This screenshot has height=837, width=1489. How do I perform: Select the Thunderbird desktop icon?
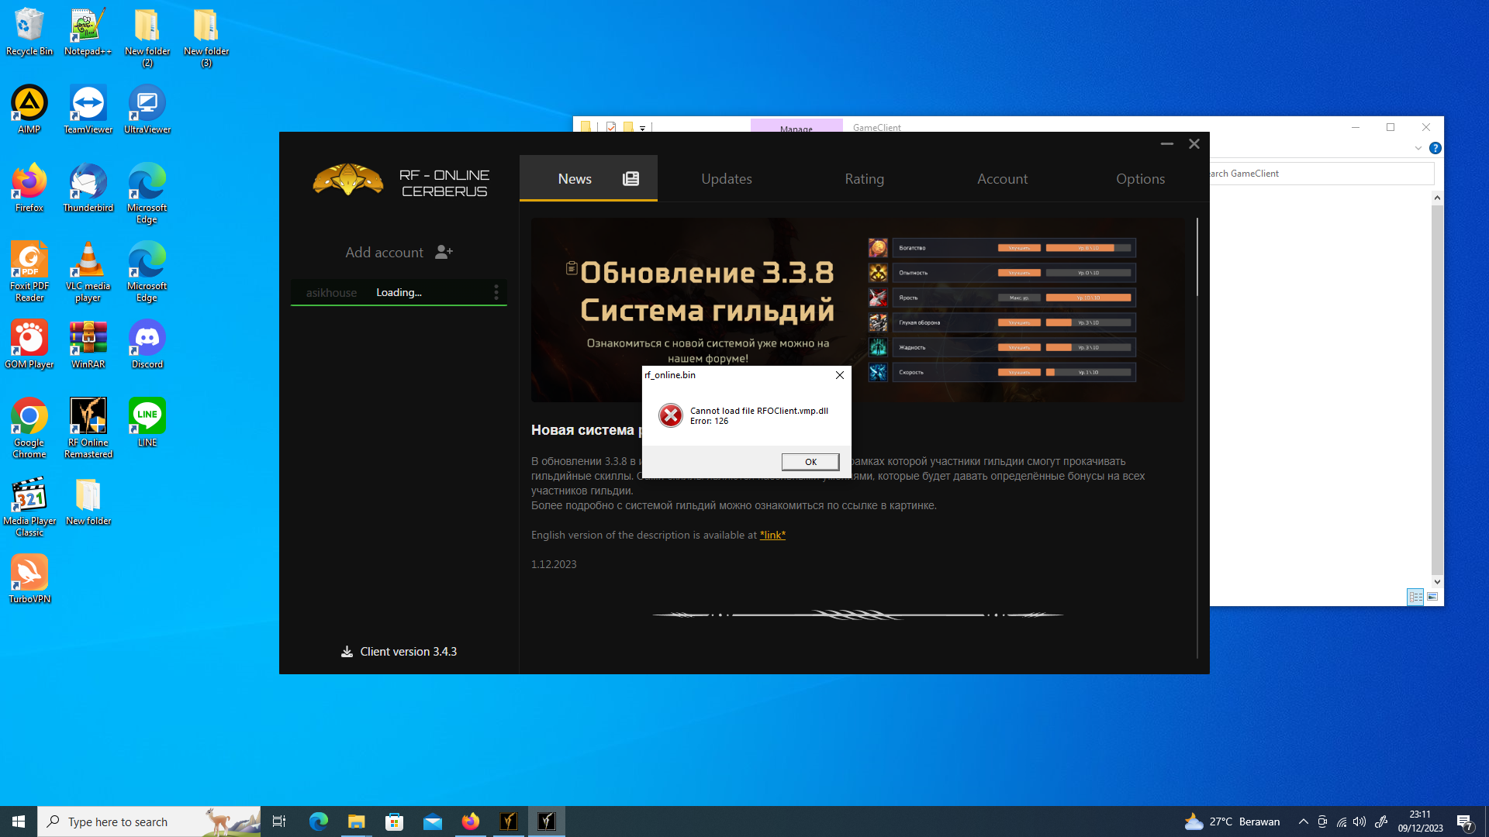click(88, 188)
